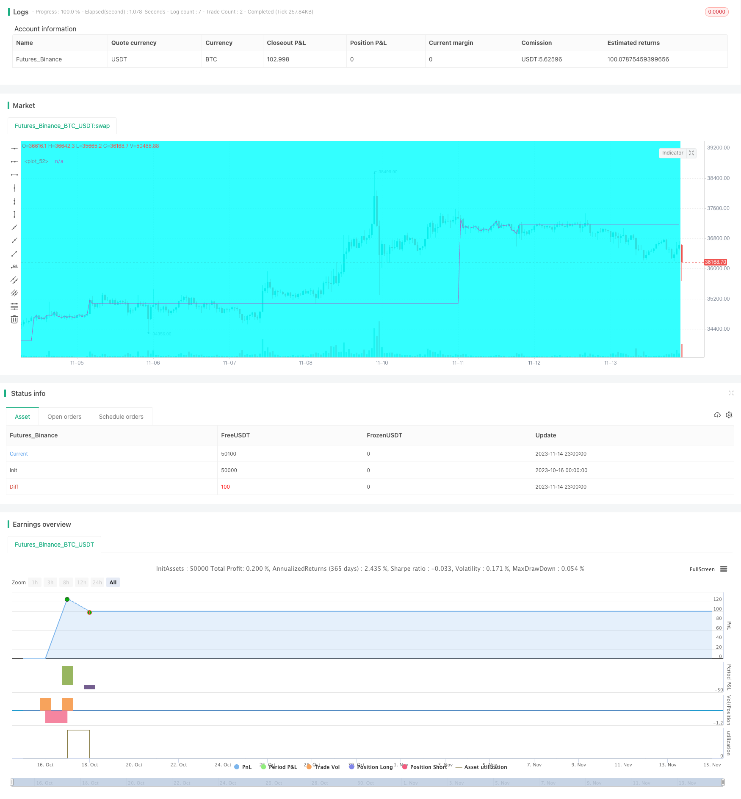The height and width of the screenshot is (799, 741).
Task: Click the current price label 36168.70
Action: pos(716,262)
